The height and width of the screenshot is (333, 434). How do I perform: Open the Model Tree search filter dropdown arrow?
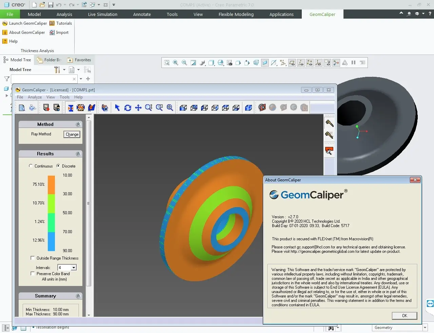[x=81, y=79]
